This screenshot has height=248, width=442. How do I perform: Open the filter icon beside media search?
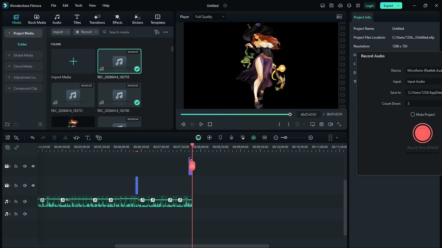point(157,32)
